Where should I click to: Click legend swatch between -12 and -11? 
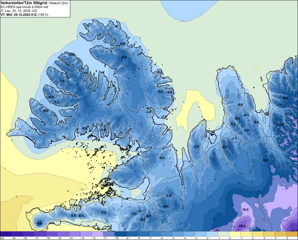97,234
